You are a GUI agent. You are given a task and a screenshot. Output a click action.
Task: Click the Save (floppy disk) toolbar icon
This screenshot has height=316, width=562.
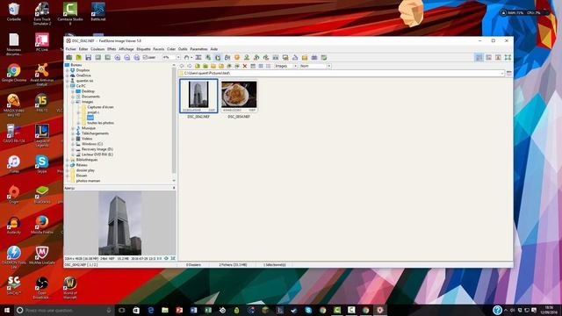88,57
